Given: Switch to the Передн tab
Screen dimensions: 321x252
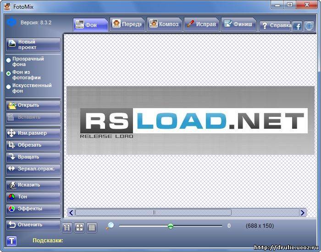Looking at the screenshot, I should (x=127, y=24).
